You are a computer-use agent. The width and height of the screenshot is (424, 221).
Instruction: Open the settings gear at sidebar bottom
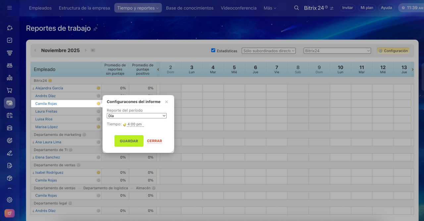[x=10, y=200]
